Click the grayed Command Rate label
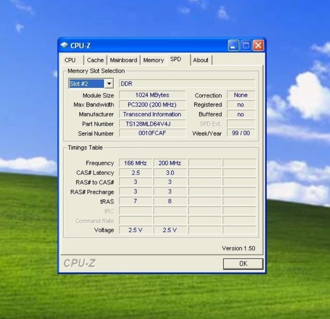The image size is (330, 319). 95,221
